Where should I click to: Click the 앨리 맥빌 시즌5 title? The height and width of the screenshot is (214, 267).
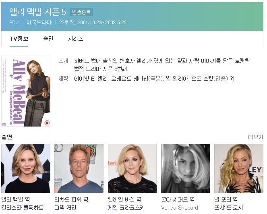pyautogui.click(x=38, y=12)
